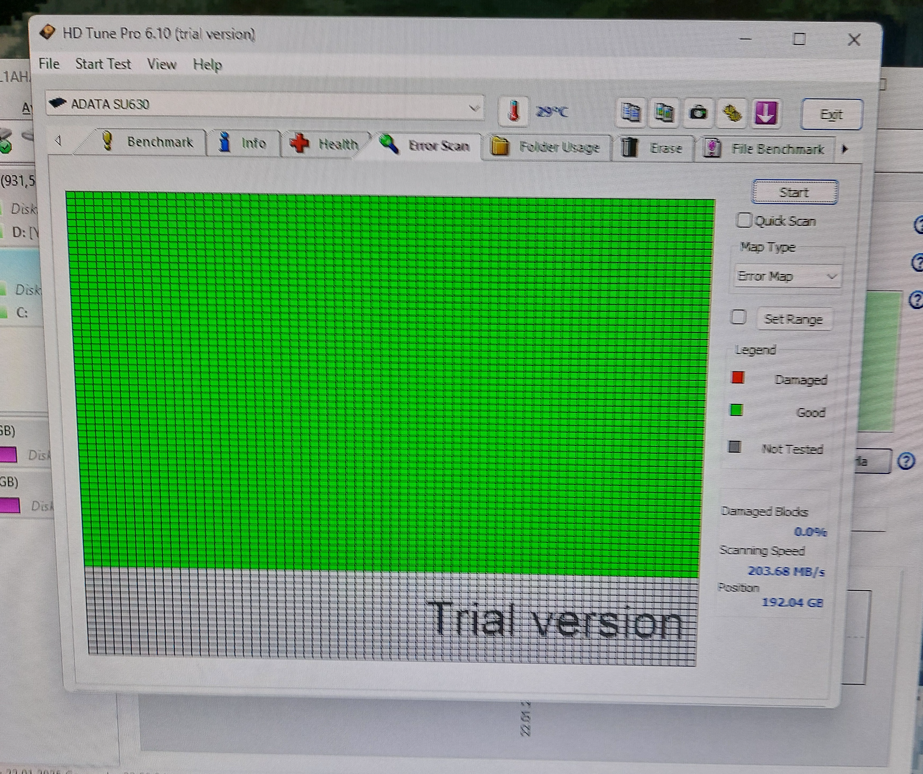
Task: Click the Set Range button
Action: coord(793,319)
